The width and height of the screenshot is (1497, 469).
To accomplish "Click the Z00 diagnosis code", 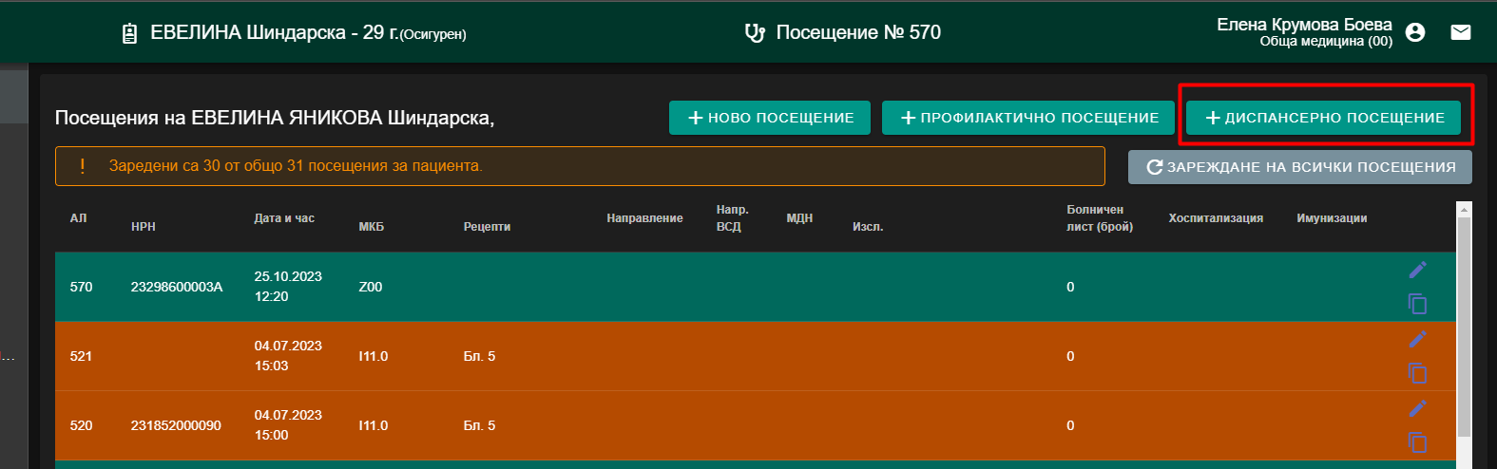I will coord(370,287).
